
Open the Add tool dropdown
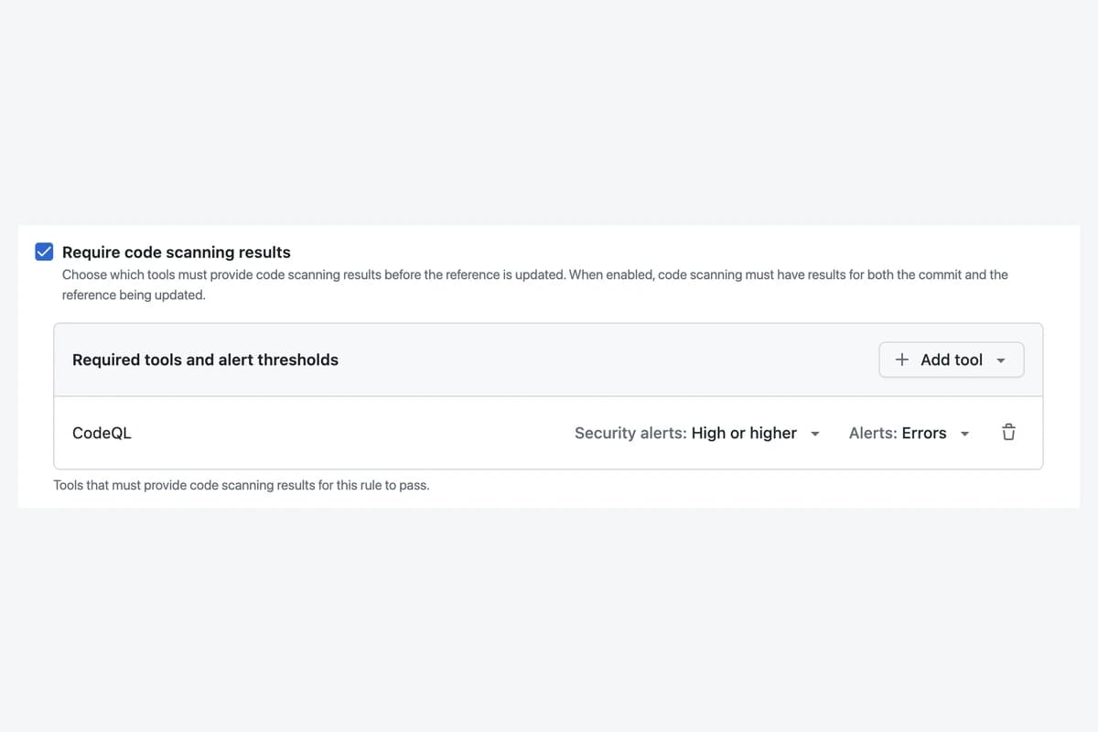click(952, 360)
